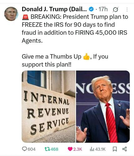The width and height of the screenshot is (134, 156).
Task: Click the 17h timestamp
Action: click(103, 9)
